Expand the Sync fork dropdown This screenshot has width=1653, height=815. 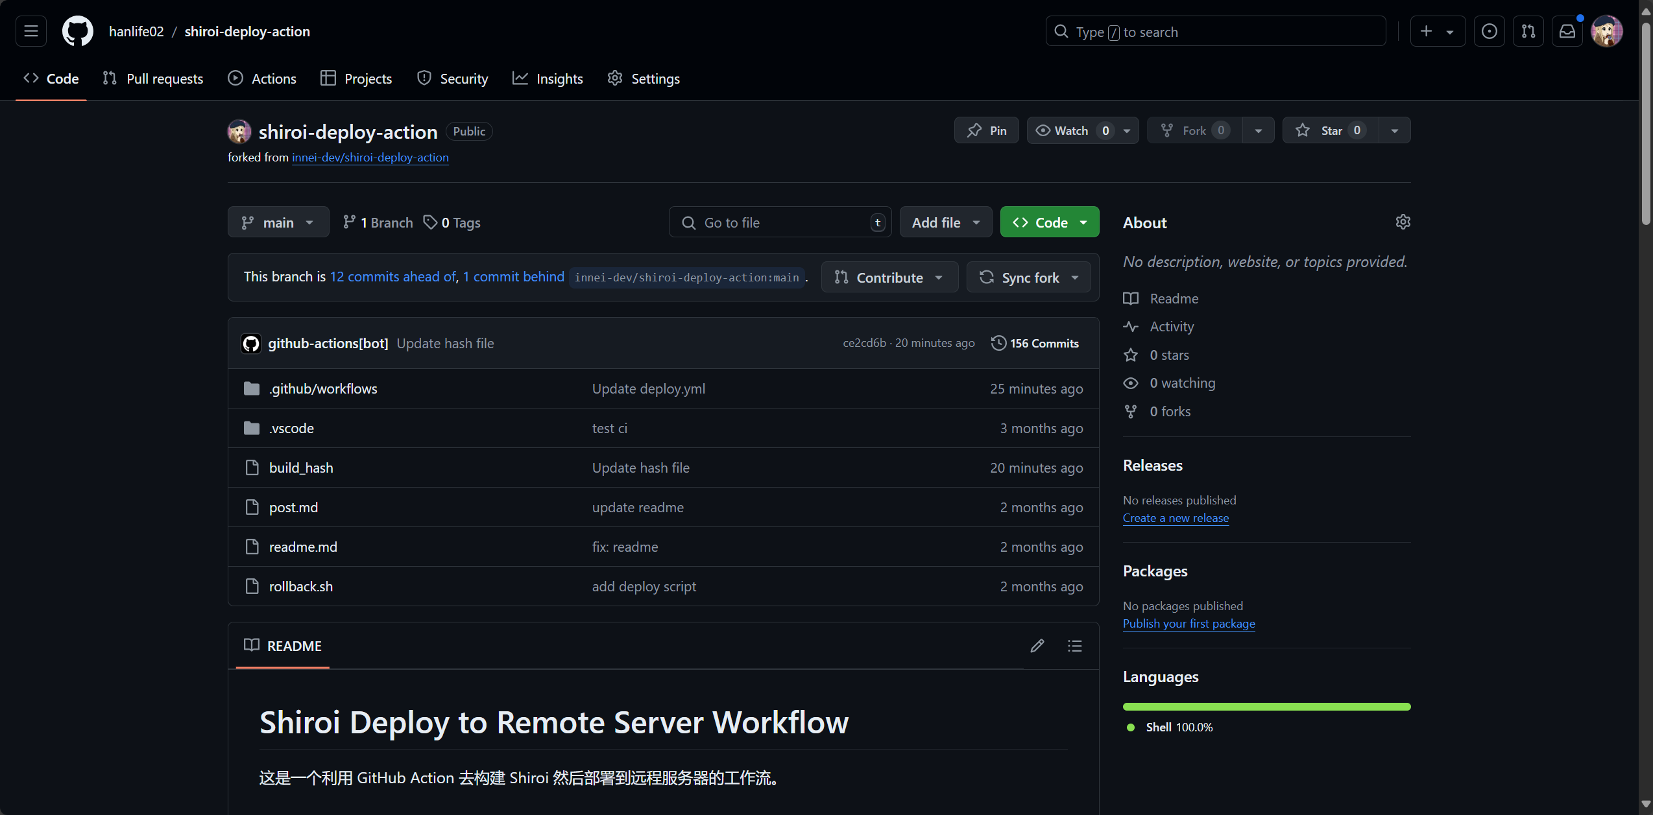(1028, 278)
